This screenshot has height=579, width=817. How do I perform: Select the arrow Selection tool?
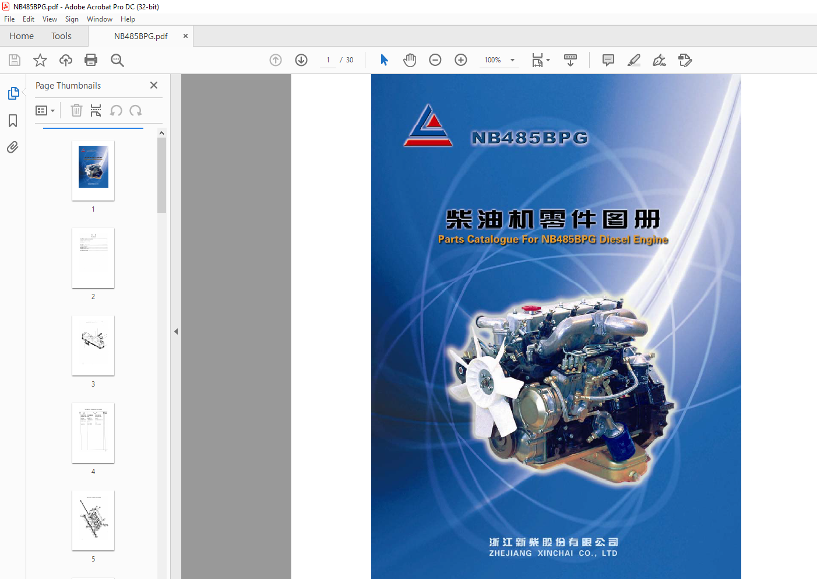(x=384, y=60)
